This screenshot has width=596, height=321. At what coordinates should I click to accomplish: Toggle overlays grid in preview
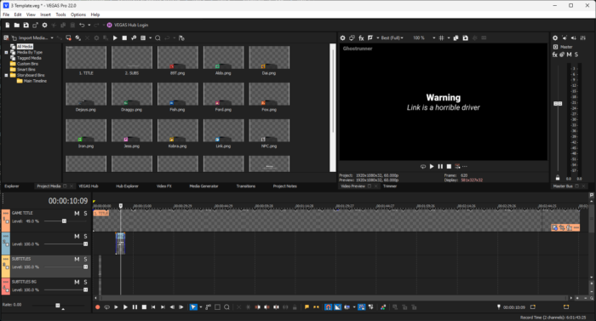441,38
